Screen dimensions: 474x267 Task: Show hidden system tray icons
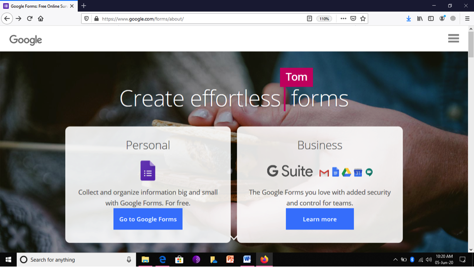click(395, 259)
